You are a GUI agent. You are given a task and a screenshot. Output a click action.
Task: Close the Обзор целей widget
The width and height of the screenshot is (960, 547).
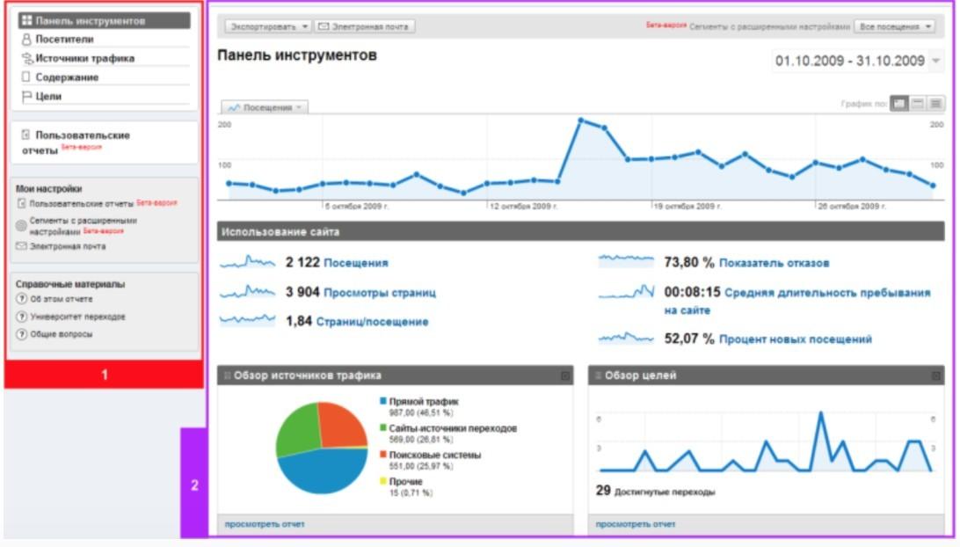click(935, 376)
